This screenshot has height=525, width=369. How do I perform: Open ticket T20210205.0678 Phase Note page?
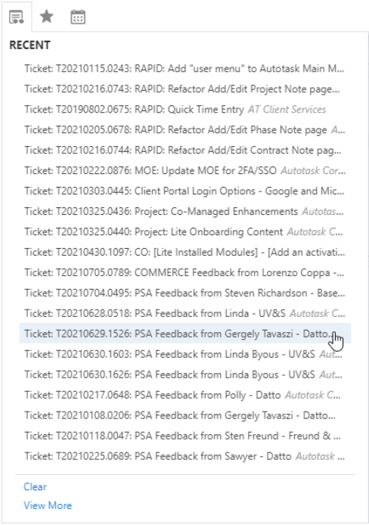click(184, 130)
